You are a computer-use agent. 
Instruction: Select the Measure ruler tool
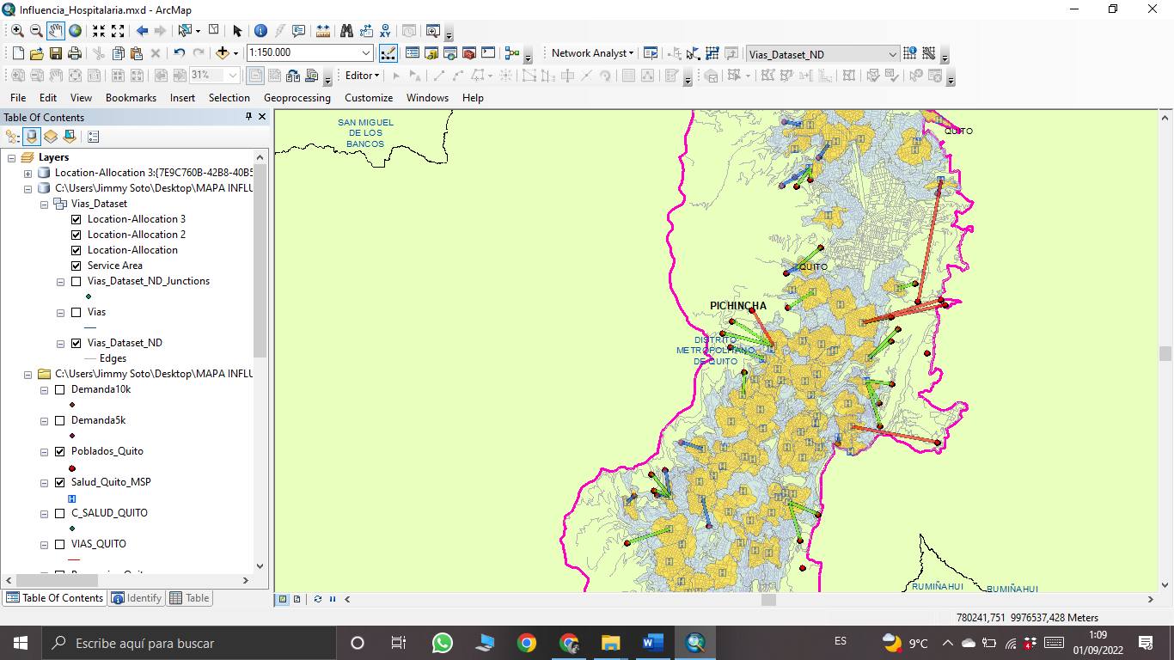point(323,31)
